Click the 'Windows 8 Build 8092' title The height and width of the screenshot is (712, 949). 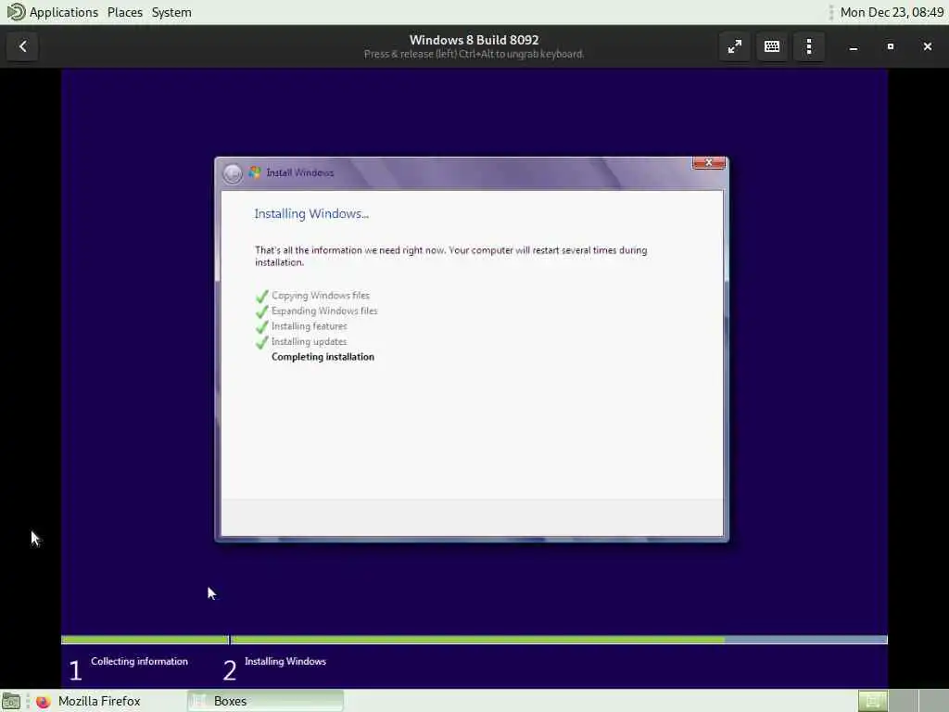click(474, 40)
